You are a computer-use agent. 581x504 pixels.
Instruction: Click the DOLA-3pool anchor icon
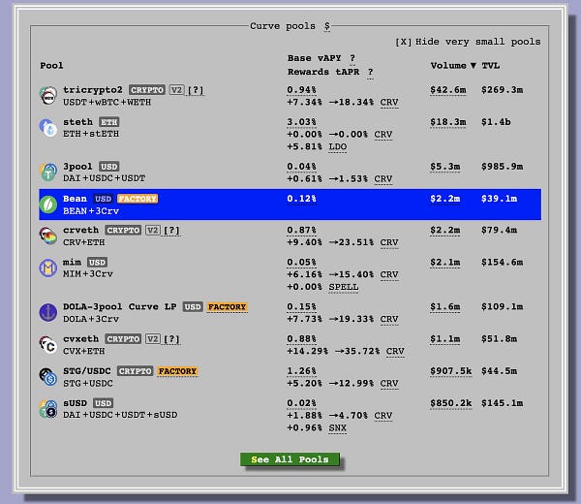point(48,312)
